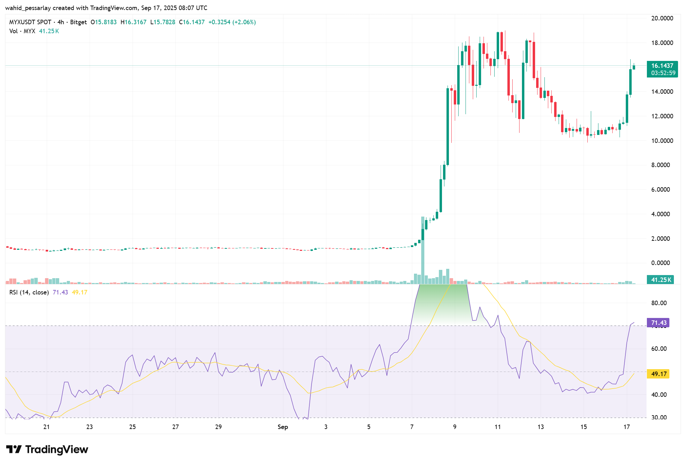The image size is (686, 465).
Task: Click date 25 on the time axis
Action: 132,427
